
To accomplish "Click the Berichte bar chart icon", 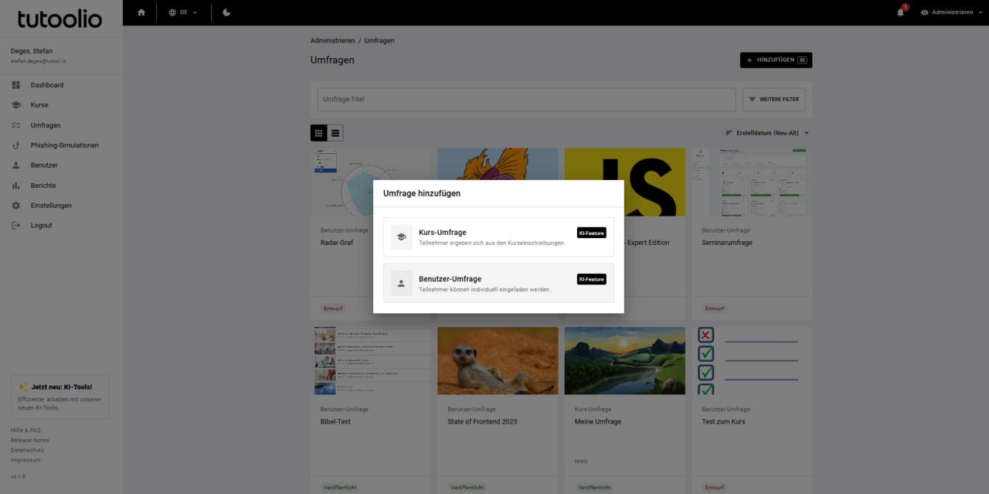I will coord(15,186).
